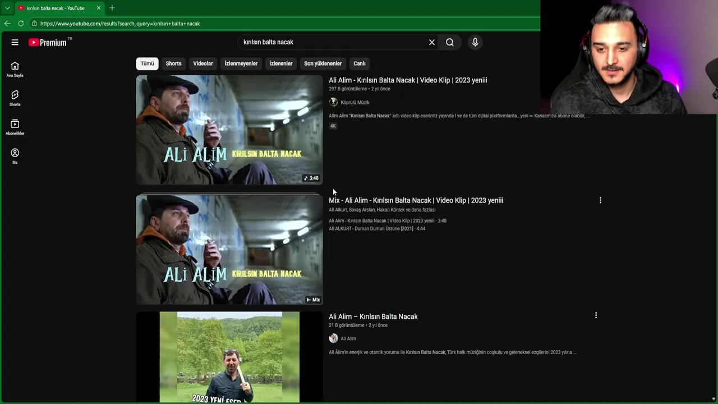Screen dimensions: 718x404
Task: Go back using browser back arrow
Action: point(7,24)
